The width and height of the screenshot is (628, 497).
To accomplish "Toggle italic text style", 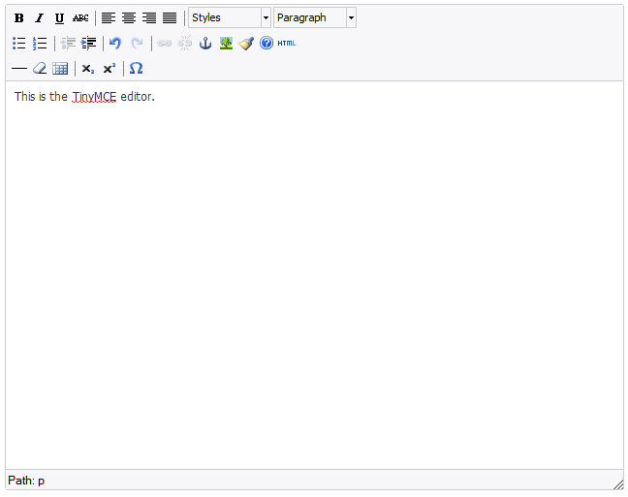I will tap(40, 18).
